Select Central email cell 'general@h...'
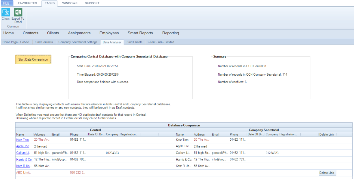This screenshot has width=354, height=179. (x=60, y=153)
